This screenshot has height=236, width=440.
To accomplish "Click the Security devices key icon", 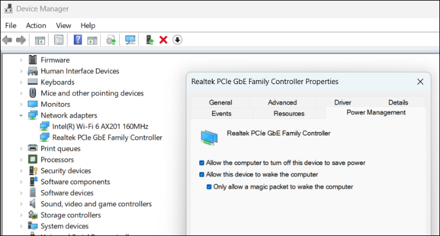I will click(33, 170).
